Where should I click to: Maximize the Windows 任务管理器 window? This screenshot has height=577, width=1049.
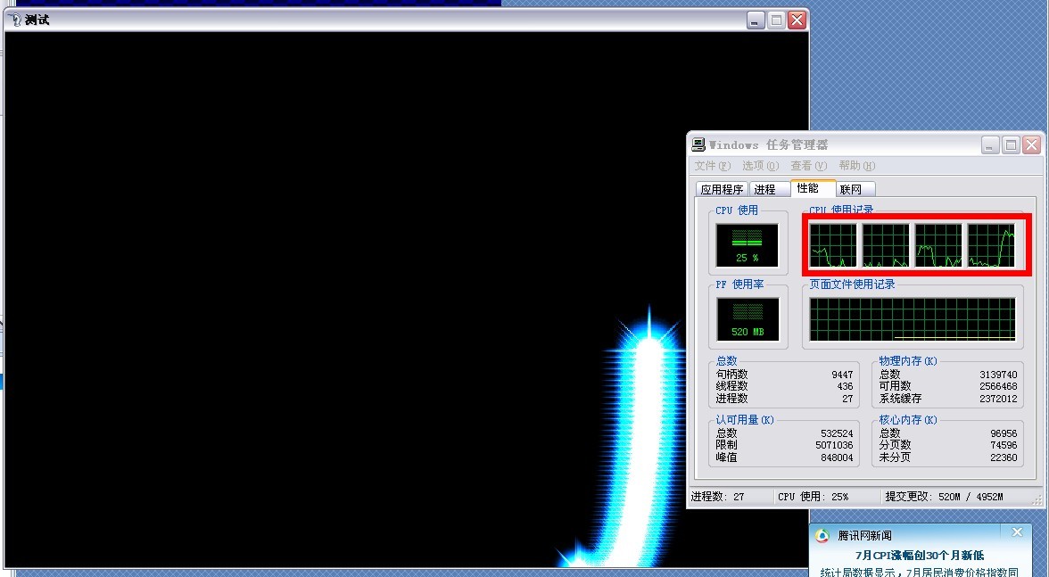coord(1011,144)
